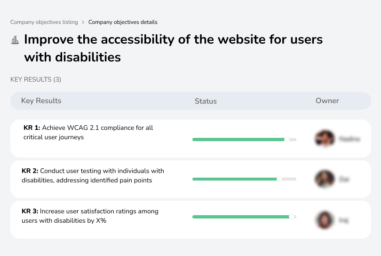Screen dimensions: 381x256
Task: Sort by the Status column header
Action: 206,101
